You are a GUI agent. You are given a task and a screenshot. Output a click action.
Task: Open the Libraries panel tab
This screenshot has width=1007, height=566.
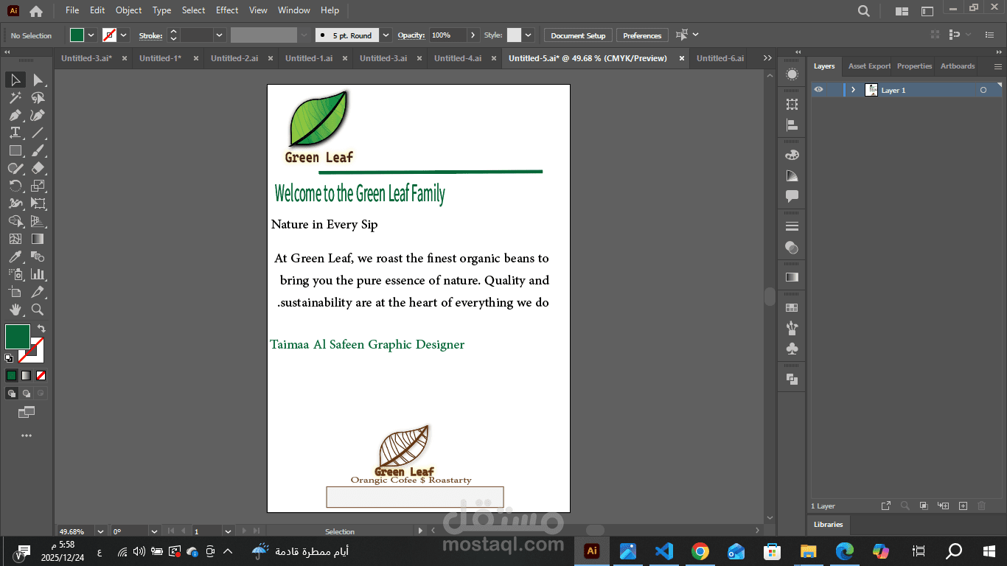(828, 525)
